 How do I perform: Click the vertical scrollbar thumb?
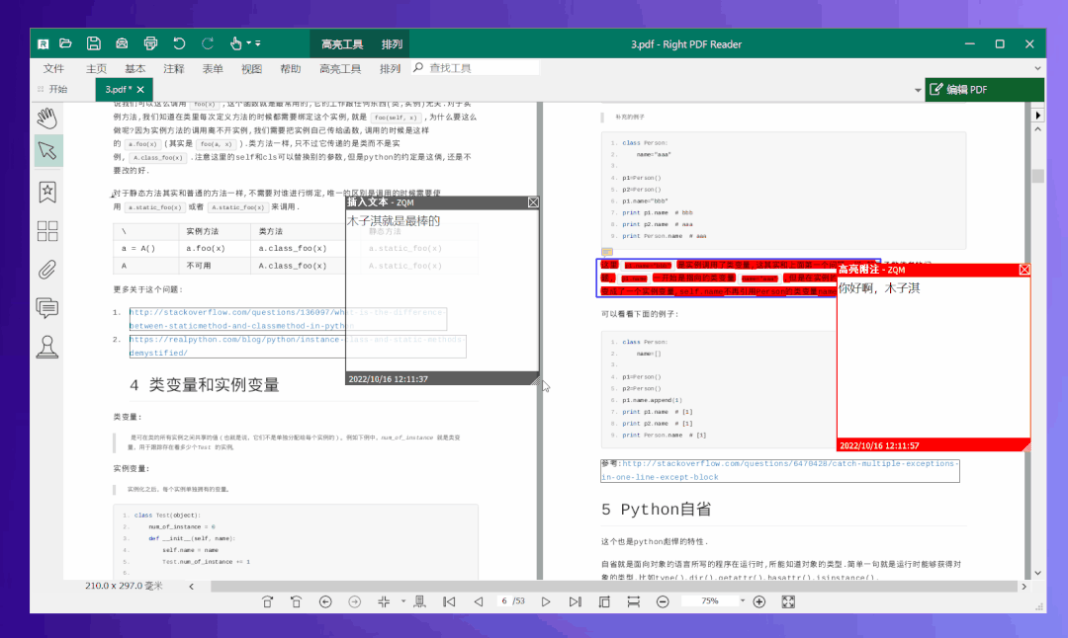(x=1037, y=176)
